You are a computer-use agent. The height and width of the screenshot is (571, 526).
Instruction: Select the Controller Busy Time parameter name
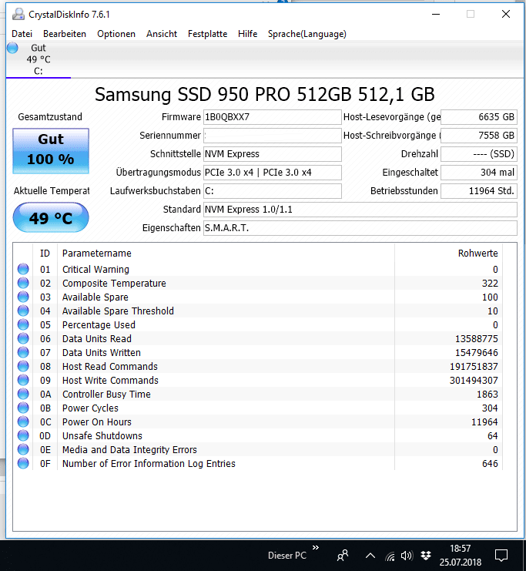tap(106, 394)
